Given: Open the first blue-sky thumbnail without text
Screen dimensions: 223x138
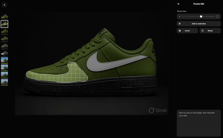Looking at the screenshot, I should pos(4,60).
